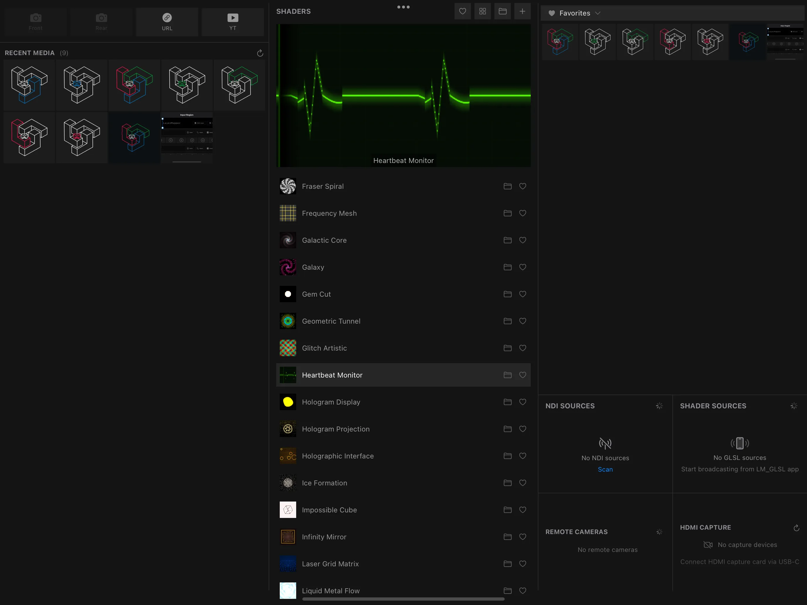Open the three-dot menu above Shaders
The image size is (807, 605).
point(403,7)
